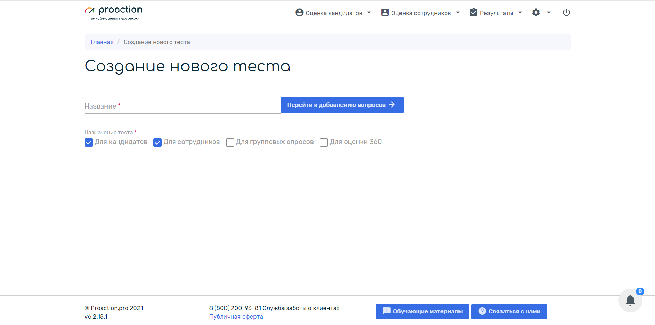
Task: Expand the Оценка сотрудников dropdown arrow
Action: (458, 13)
